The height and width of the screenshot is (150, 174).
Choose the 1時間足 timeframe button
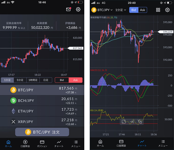tap(33, 80)
